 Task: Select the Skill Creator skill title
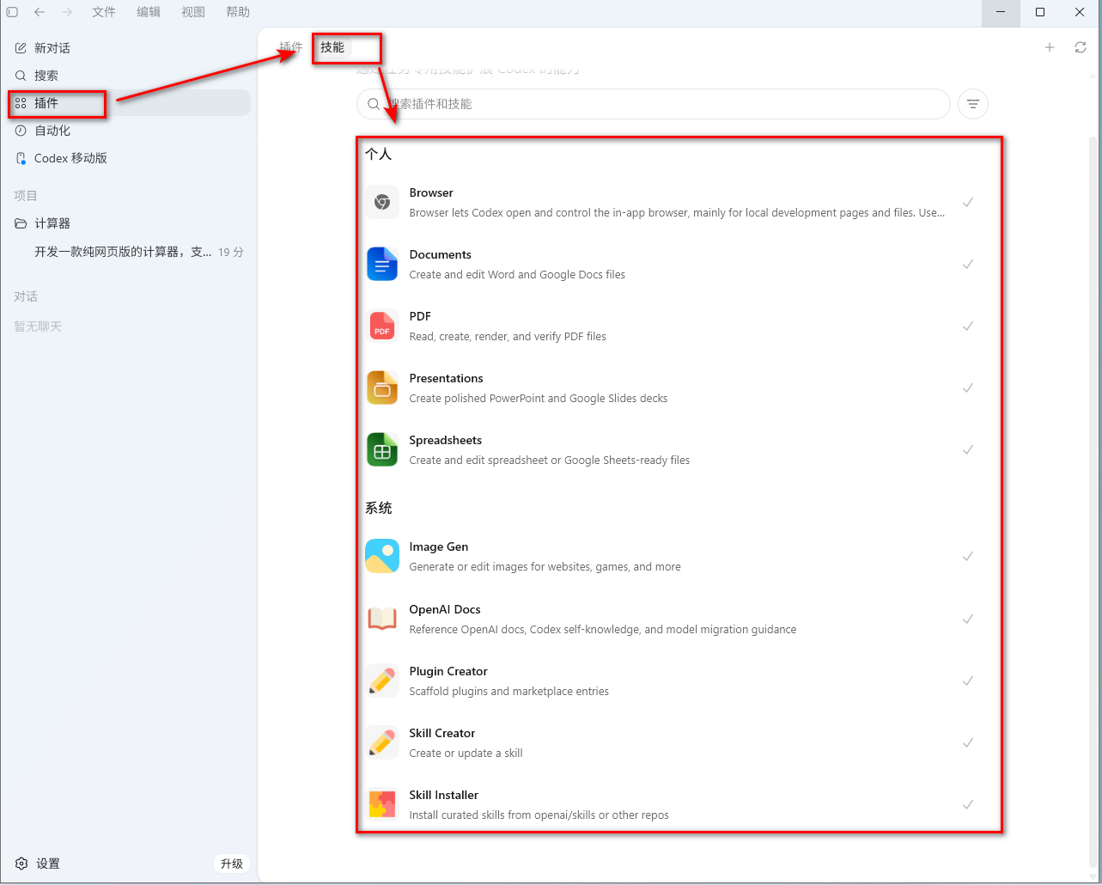442,733
